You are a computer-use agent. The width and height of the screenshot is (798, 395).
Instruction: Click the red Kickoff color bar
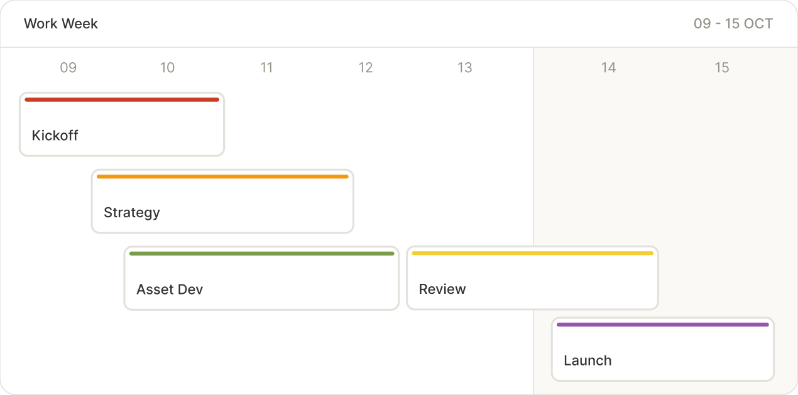pos(121,99)
